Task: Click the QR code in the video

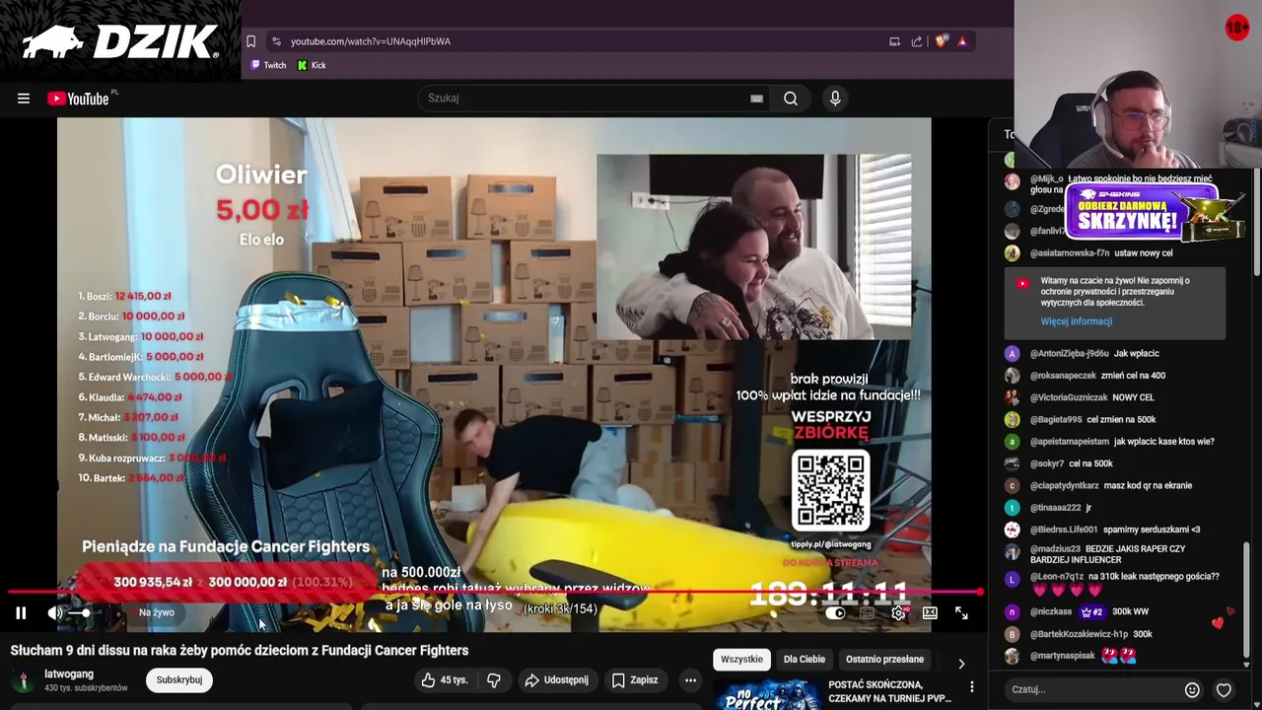Action: pos(830,490)
